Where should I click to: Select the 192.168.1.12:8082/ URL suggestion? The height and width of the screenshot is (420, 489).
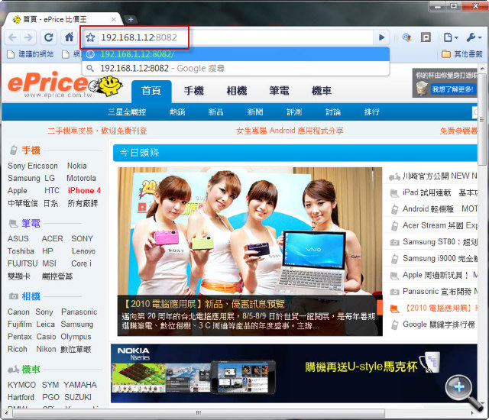pyautogui.click(x=236, y=54)
